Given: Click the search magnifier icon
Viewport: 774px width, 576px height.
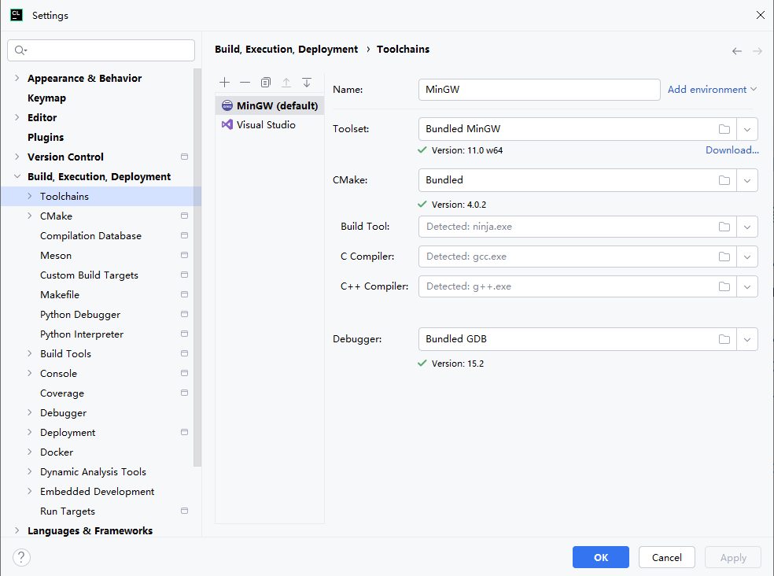Looking at the screenshot, I should [x=20, y=50].
